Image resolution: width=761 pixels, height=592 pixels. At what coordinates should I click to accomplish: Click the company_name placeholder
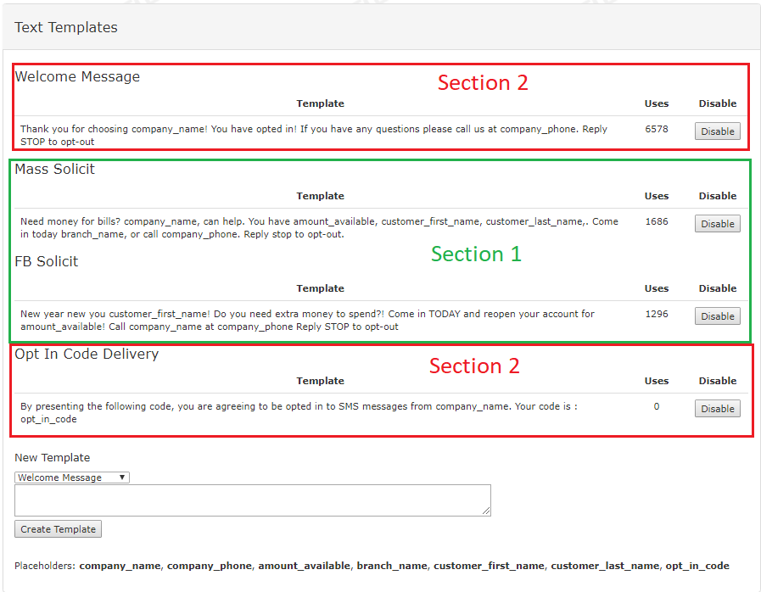pos(120,566)
